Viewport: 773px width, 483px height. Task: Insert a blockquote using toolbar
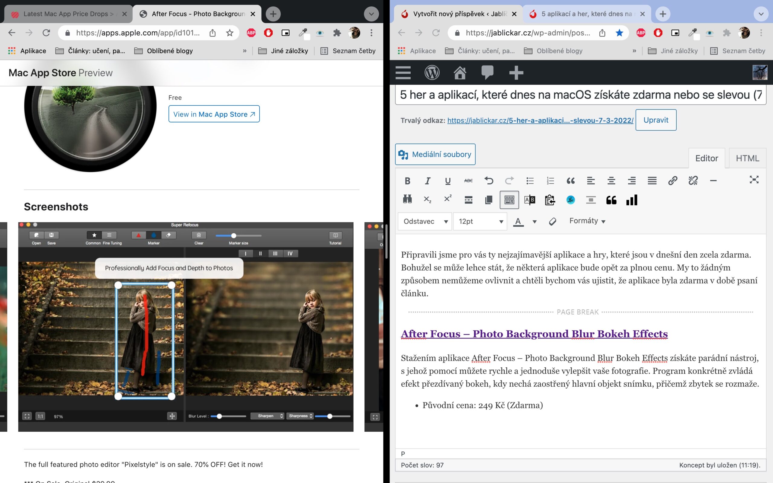570,181
